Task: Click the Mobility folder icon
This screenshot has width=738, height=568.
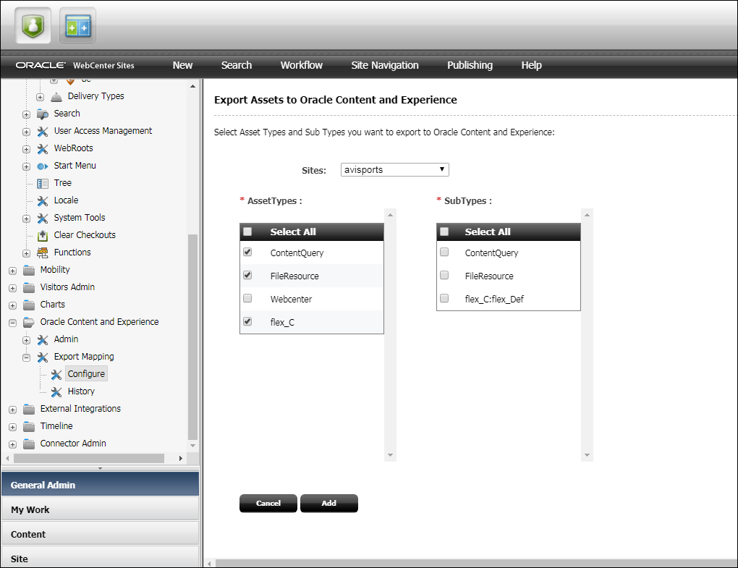Action: [29, 270]
